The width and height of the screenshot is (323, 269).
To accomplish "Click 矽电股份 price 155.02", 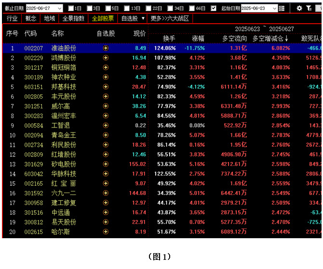I will coord(137,164).
